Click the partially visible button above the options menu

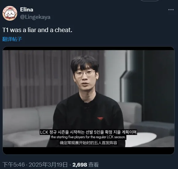pos(150,0)
